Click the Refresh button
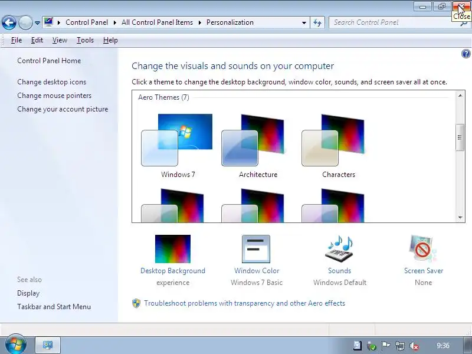472x354 pixels. coord(317,22)
